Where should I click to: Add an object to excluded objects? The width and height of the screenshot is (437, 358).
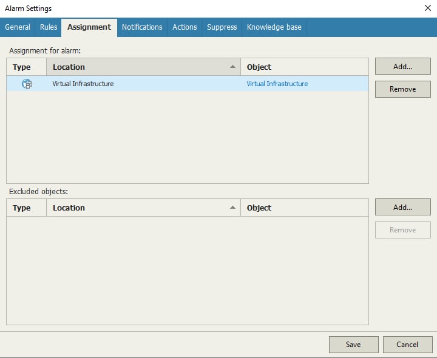[402, 208]
